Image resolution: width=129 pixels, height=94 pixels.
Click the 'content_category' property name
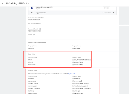click(x=34, y=88)
